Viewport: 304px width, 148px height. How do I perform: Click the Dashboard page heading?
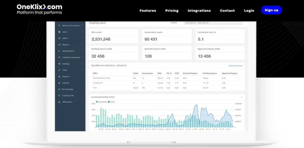pyautogui.click(x=97, y=23)
